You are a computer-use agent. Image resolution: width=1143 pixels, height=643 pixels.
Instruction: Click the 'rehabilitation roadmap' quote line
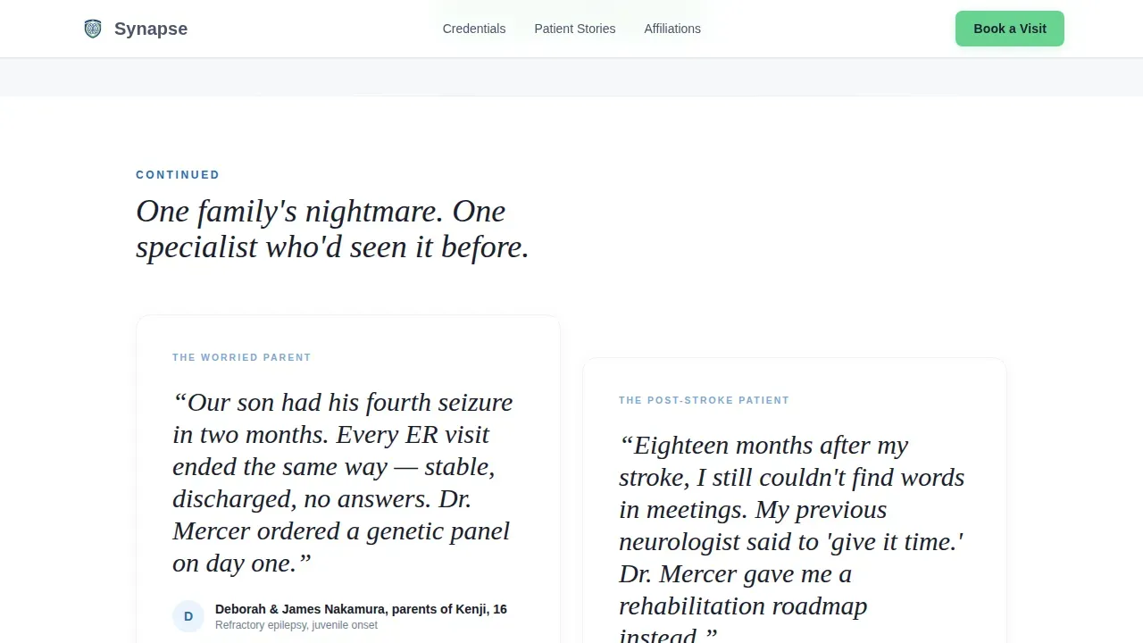click(x=743, y=605)
